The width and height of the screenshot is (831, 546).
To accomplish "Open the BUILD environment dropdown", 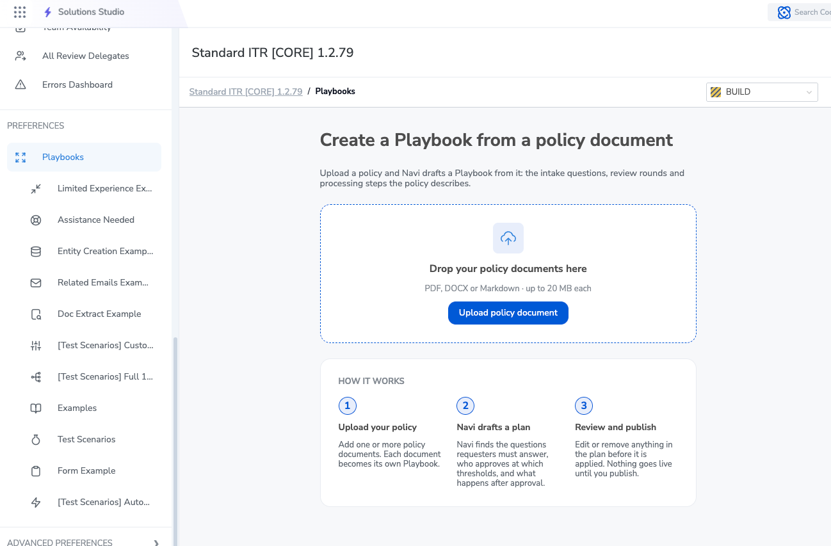I will point(762,92).
